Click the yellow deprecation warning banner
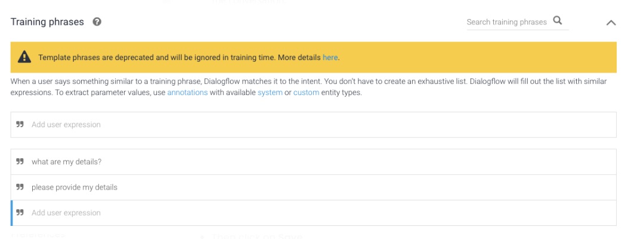 [447, 57]
